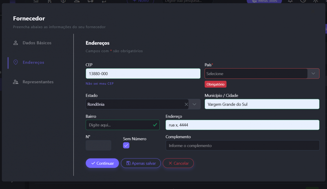This screenshot has height=189, width=327.
Task: Click the person icon beside Dados Básicos
Action: [x=16, y=43]
